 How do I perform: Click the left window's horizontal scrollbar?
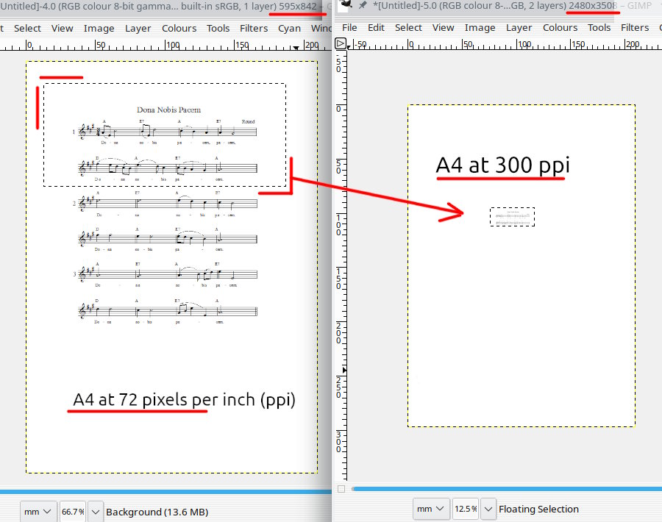[165, 492]
